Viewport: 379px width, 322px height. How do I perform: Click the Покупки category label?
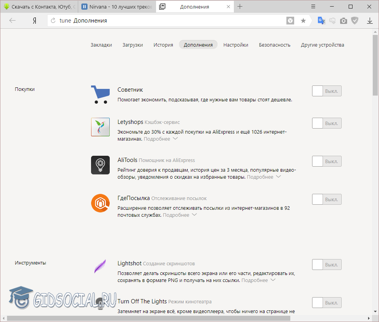pyautogui.click(x=25, y=89)
